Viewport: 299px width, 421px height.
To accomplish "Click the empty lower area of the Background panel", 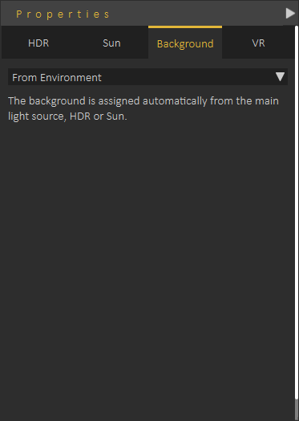I will (147, 322).
